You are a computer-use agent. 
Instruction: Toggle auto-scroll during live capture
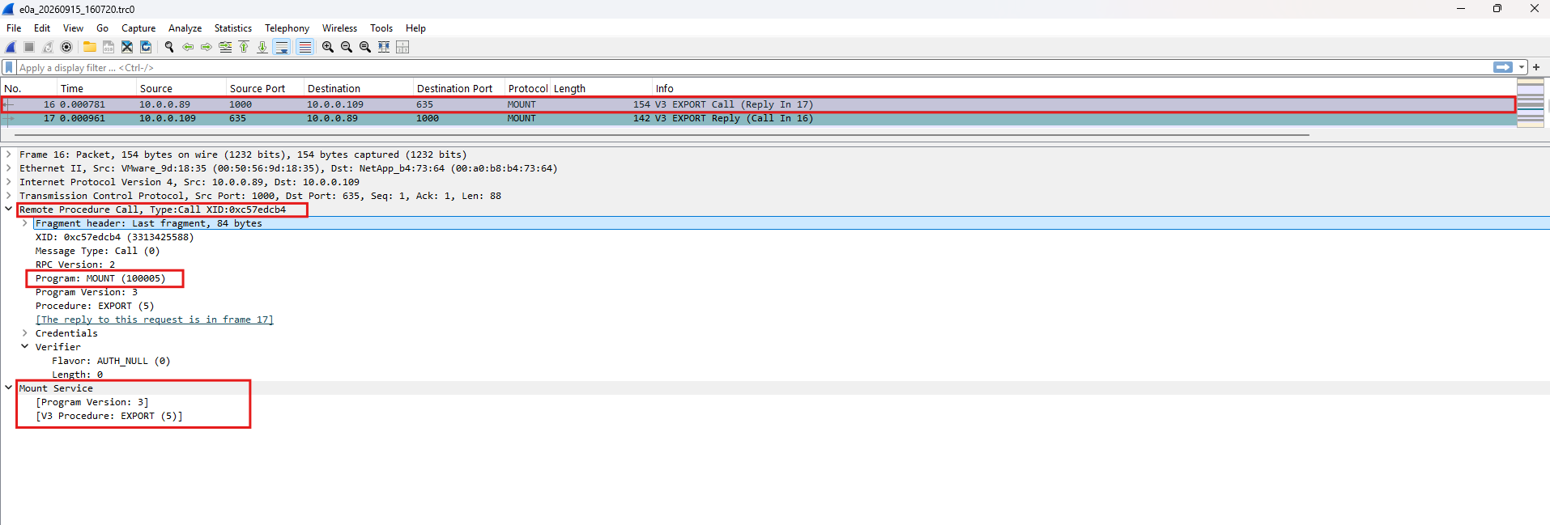pyautogui.click(x=282, y=47)
